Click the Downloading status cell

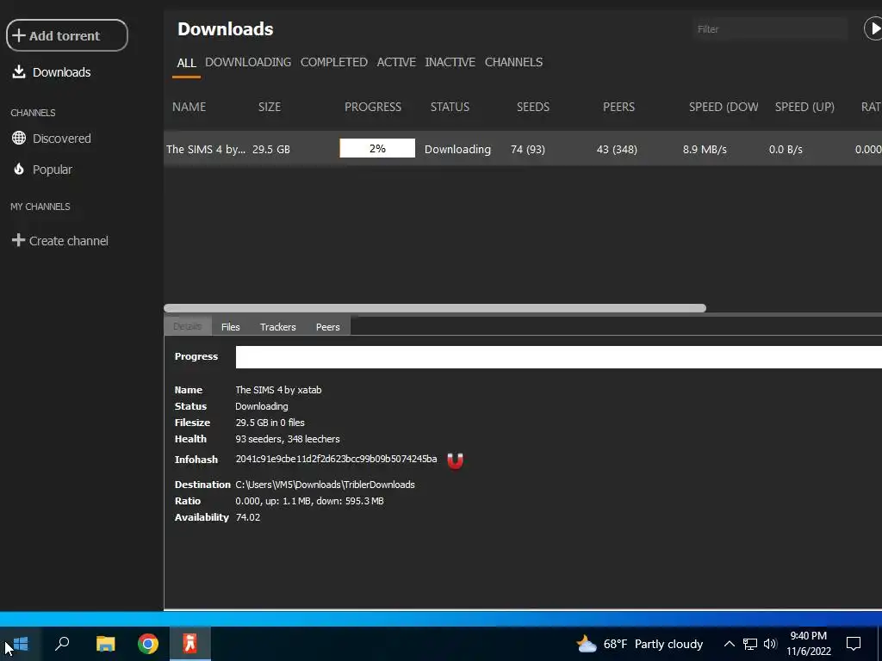[457, 150]
